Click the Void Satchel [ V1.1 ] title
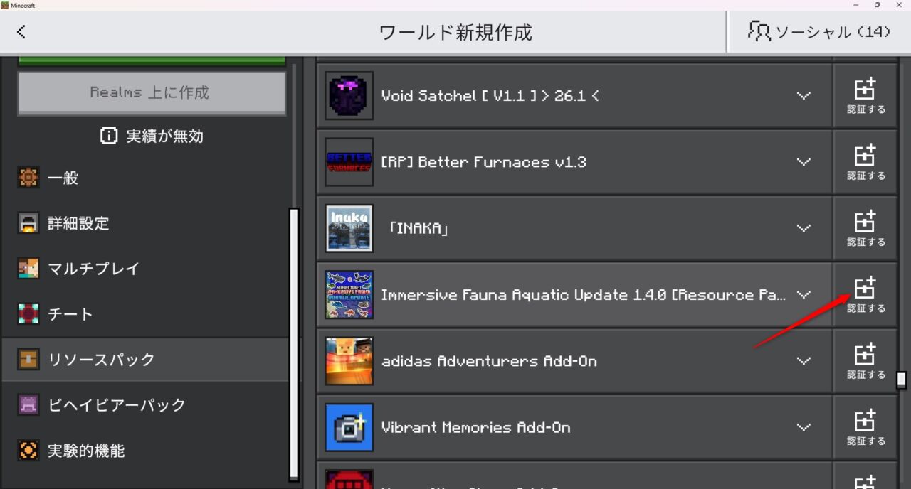This screenshot has width=911, height=489. (x=490, y=95)
